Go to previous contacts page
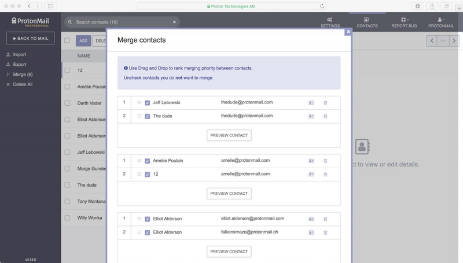 point(432,40)
